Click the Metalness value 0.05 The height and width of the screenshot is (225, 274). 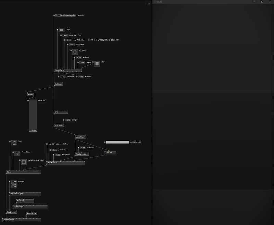point(54,150)
